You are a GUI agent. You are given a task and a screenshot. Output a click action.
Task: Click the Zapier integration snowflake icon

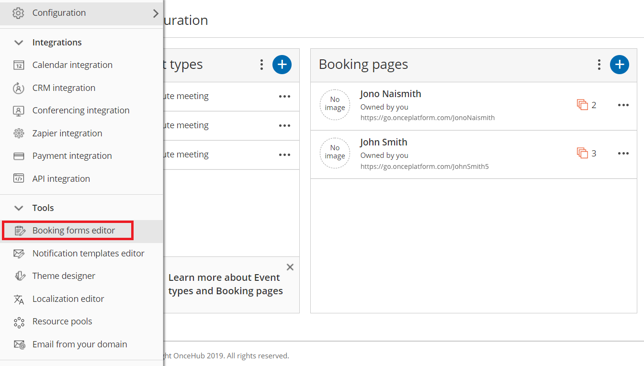point(19,133)
